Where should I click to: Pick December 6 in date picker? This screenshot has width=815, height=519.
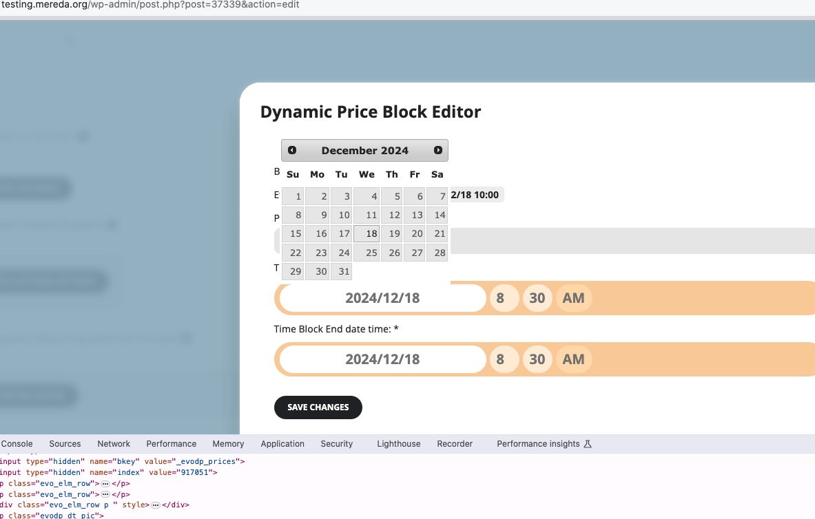[x=414, y=196]
